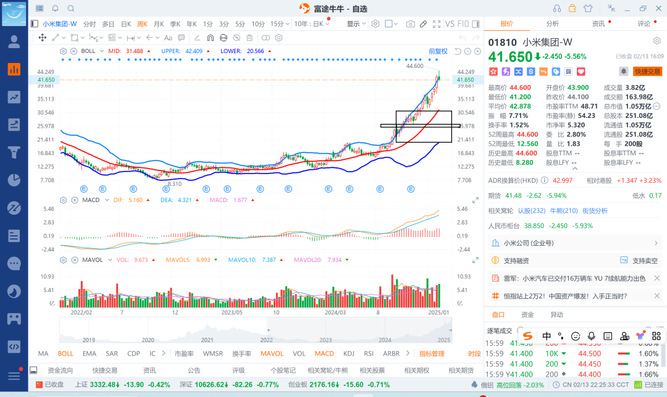Open the 资讯 news tab
667x397 pixels.
click(598, 24)
